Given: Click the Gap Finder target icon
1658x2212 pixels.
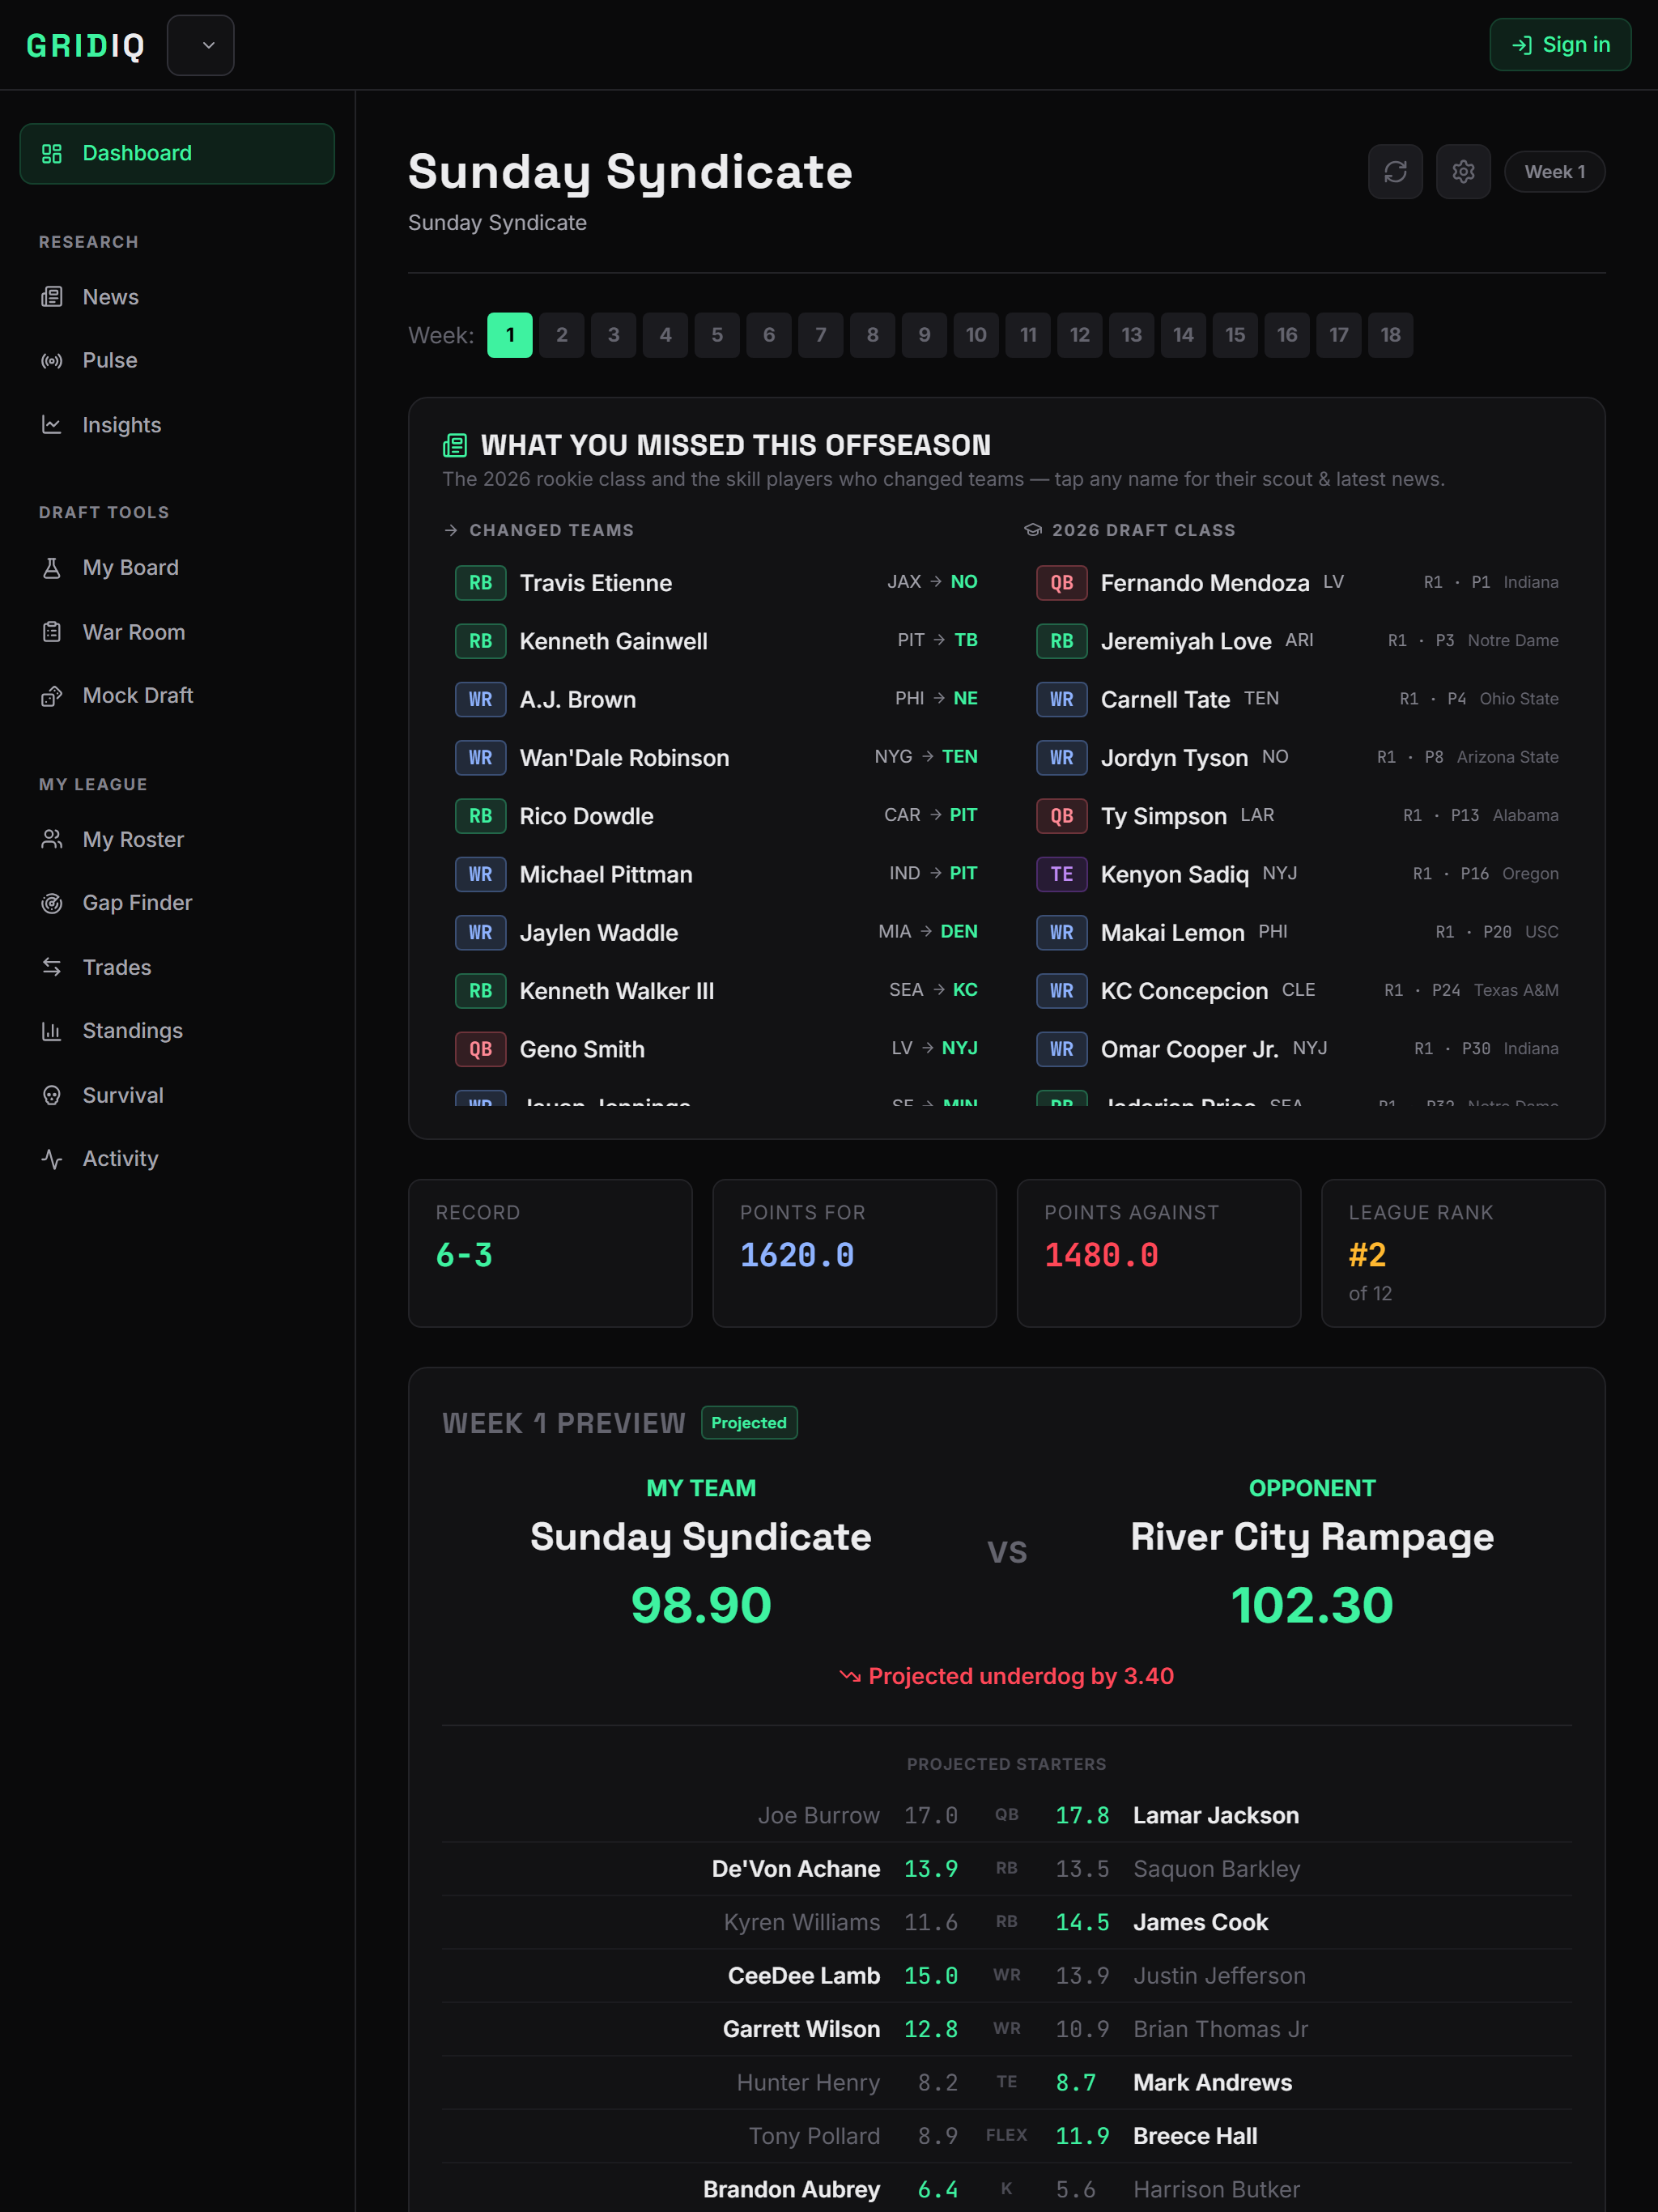Looking at the screenshot, I should (52, 903).
